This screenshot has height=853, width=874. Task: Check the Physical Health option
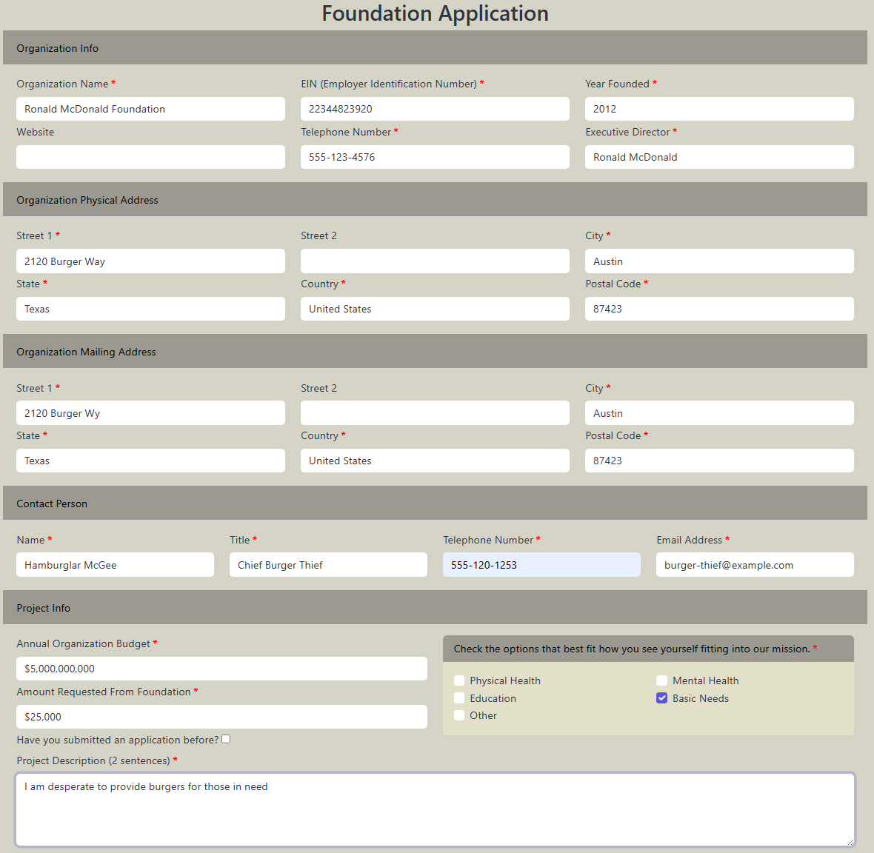(x=459, y=680)
